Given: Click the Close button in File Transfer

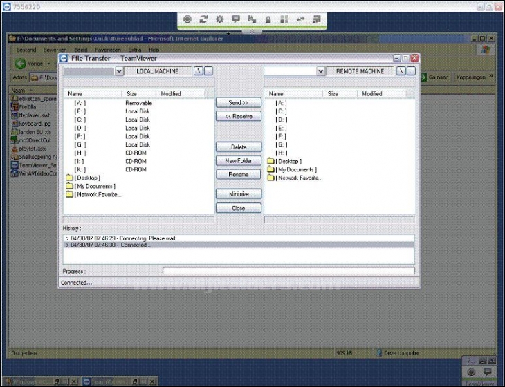Looking at the screenshot, I should click(239, 208).
